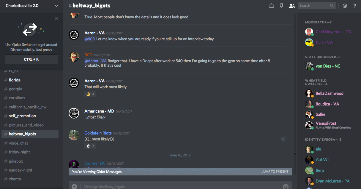Viewport: 361px width, 189px height.
Task: Click Goldstein Riots avatar
Action: (x=74, y=135)
